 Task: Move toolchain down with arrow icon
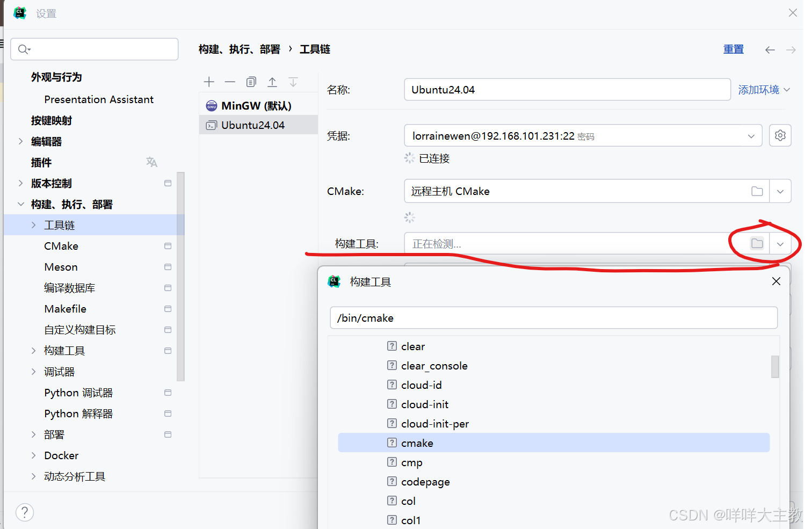293,82
